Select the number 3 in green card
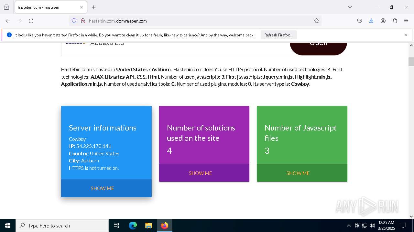The width and height of the screenshot is (414, 232). [267, 150]
